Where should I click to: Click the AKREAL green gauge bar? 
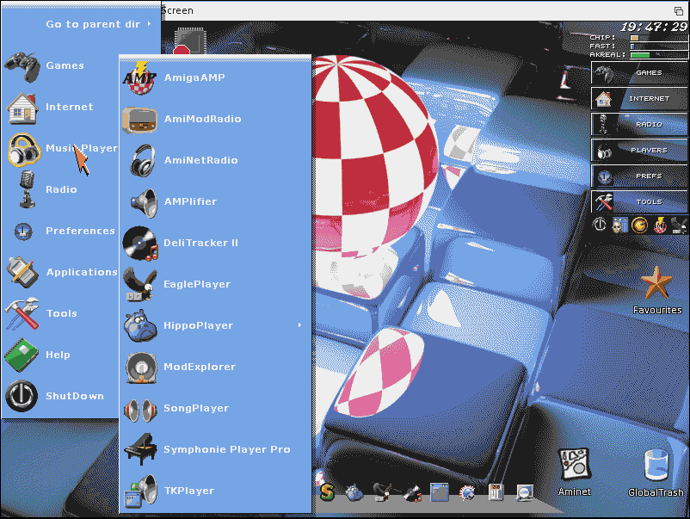pos(659,55)
